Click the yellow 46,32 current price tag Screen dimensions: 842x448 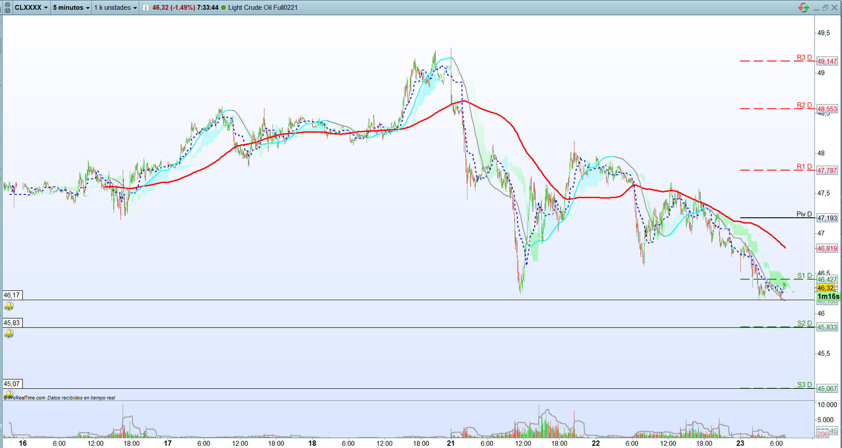pyautogui.click(x=826, y=288)
